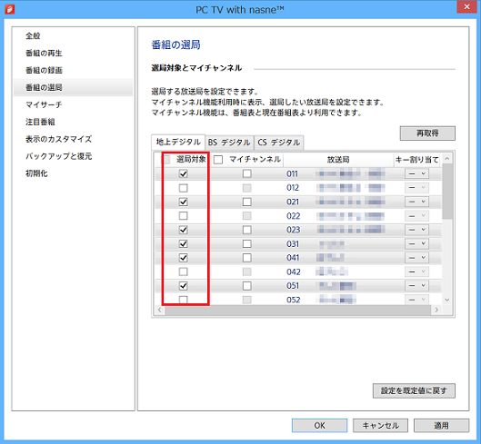The image size is (481, 444).
Task: Check マイチャンネル for channel 051
Action: click(247, 286)
